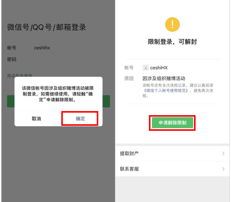Click the 取消 button in dialog

(x=36, y=119)
